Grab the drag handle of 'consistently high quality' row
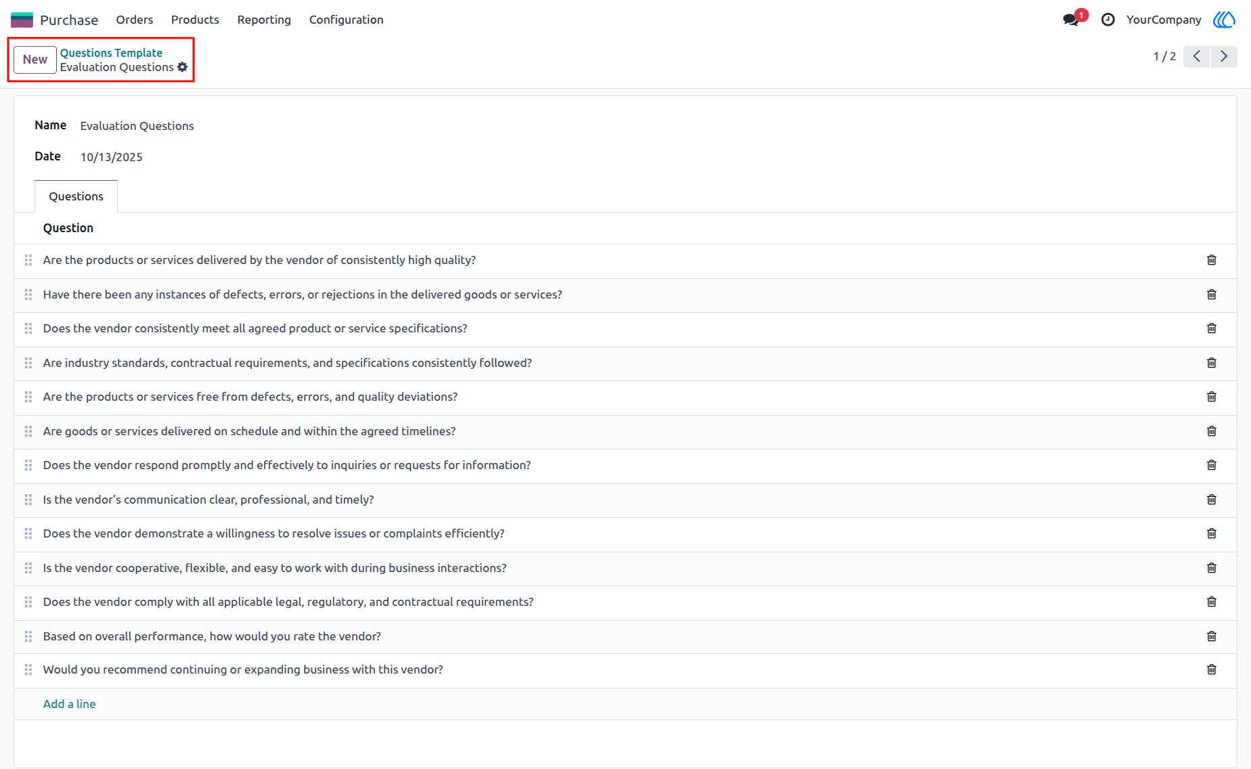Screen dimensions: 1251x769 pos(28,260)
